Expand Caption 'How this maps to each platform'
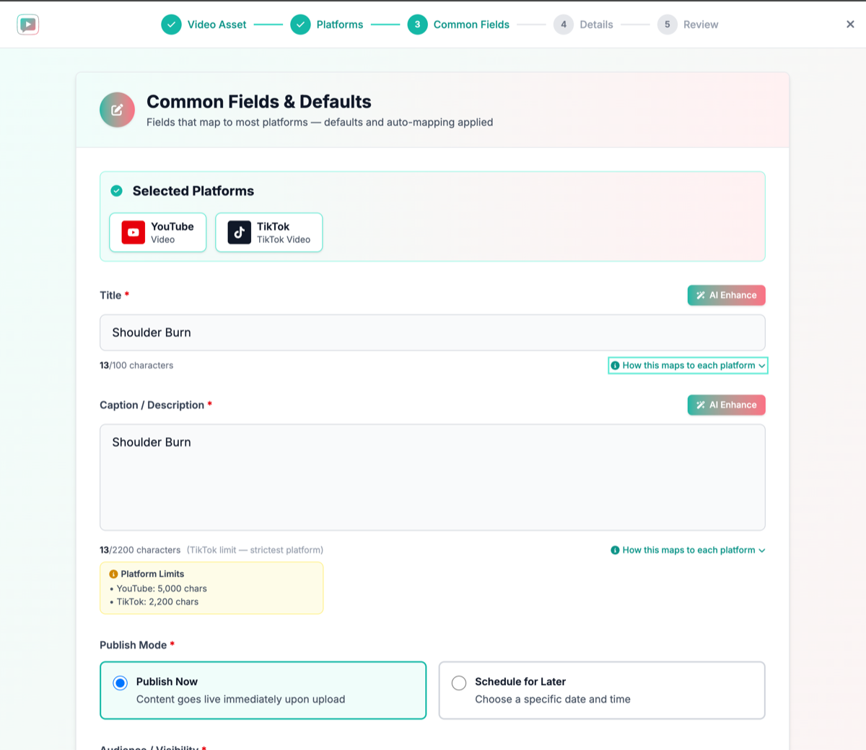The width and height of the screenshot is (866, 750). coord(688,550)
